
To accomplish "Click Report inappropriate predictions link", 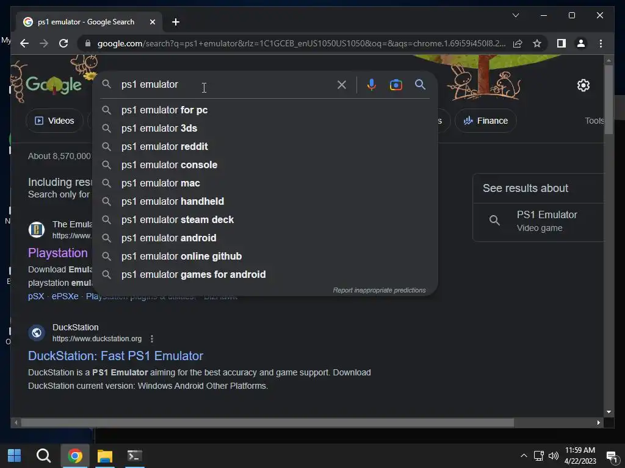I will 379,290.
